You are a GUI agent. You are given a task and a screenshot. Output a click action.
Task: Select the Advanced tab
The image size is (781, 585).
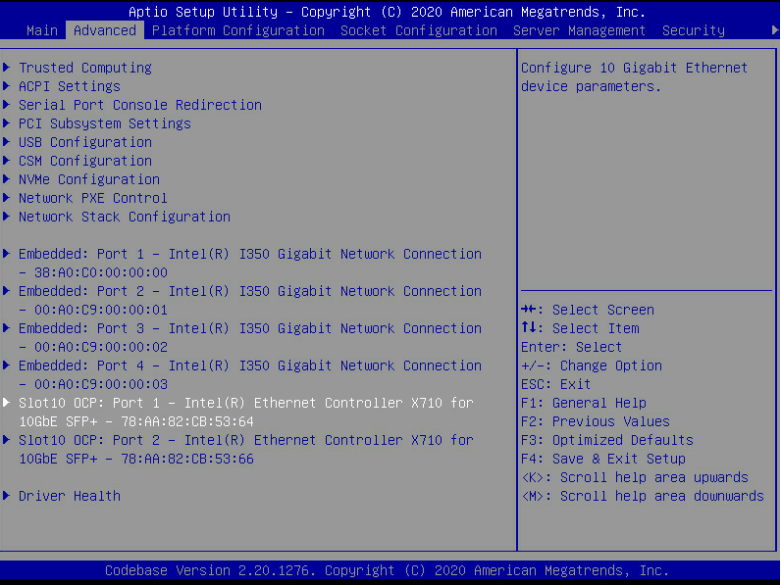(x=105, y=30)
